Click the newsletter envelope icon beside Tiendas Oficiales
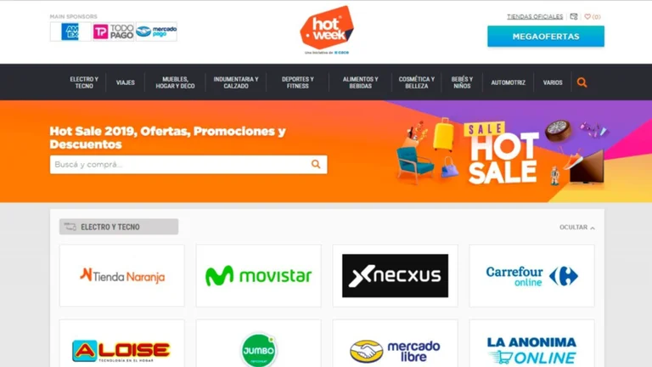Viewport: 652px width, 367px height. 574,17
